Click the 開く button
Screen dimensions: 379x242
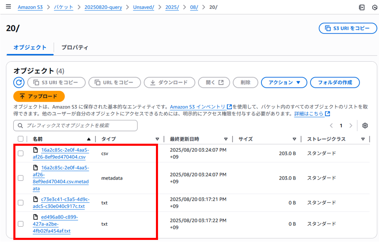click(x=214, y=82)
